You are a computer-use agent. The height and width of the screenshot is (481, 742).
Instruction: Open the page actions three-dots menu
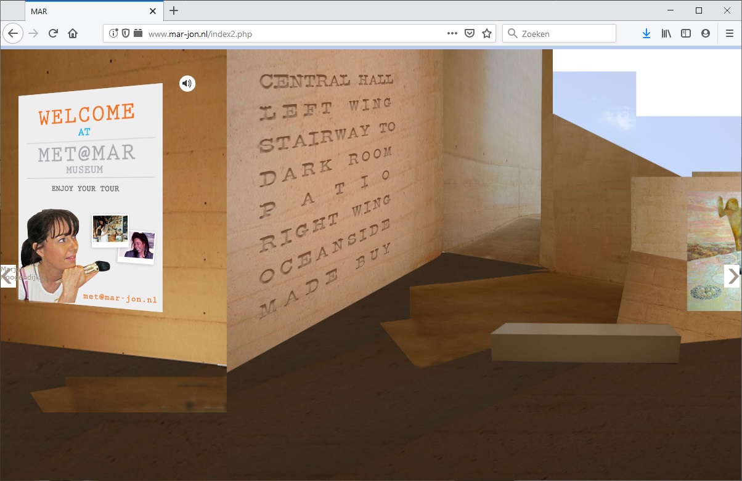452,34
